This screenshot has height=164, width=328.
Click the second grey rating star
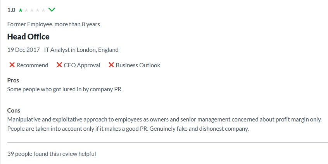(26, 10)
